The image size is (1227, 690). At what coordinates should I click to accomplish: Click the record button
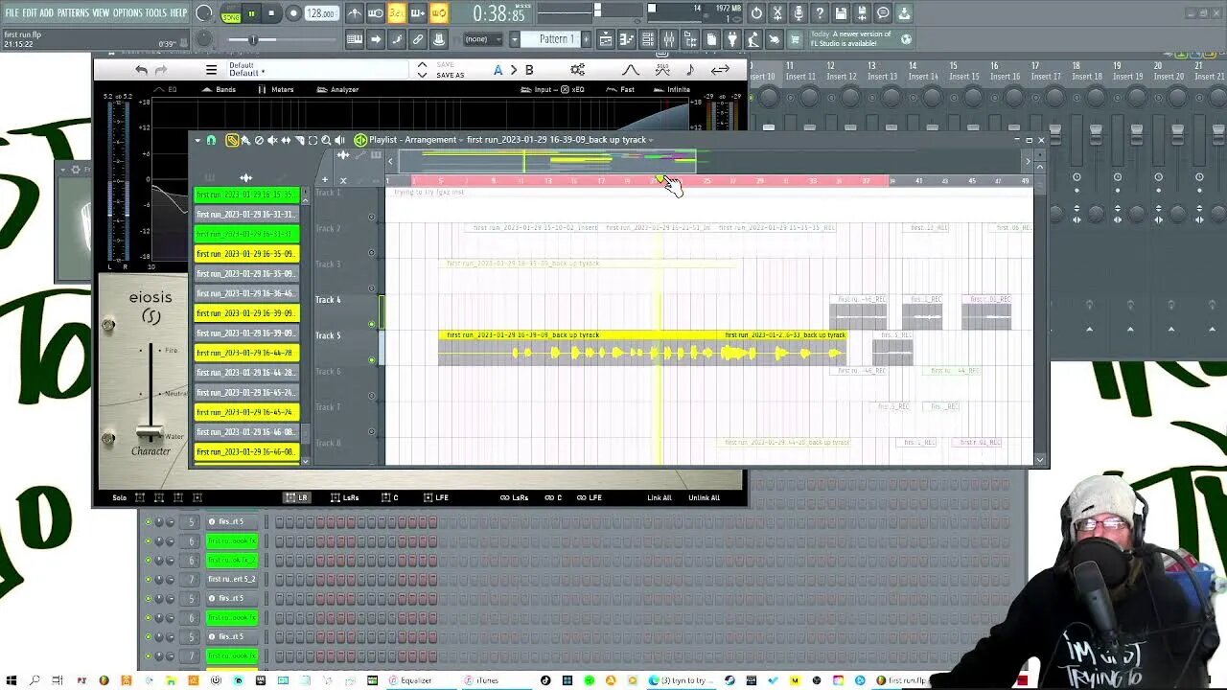click(x=293, y=13)
